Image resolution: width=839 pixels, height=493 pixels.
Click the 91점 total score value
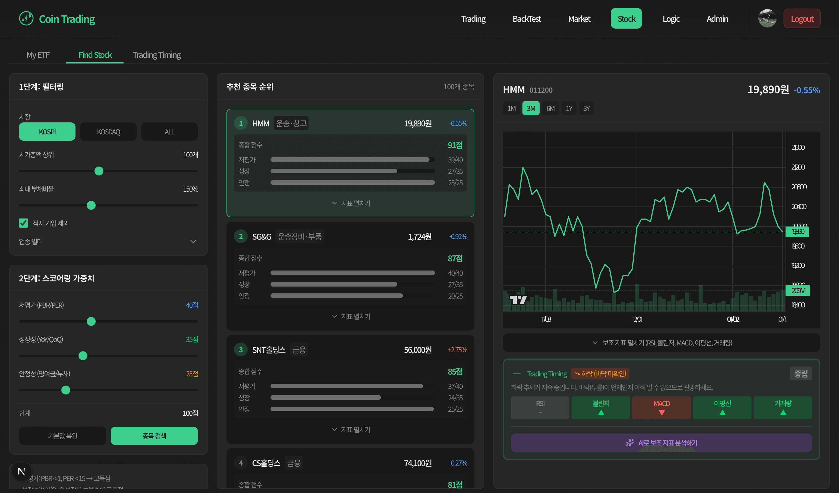coord(455,145)
